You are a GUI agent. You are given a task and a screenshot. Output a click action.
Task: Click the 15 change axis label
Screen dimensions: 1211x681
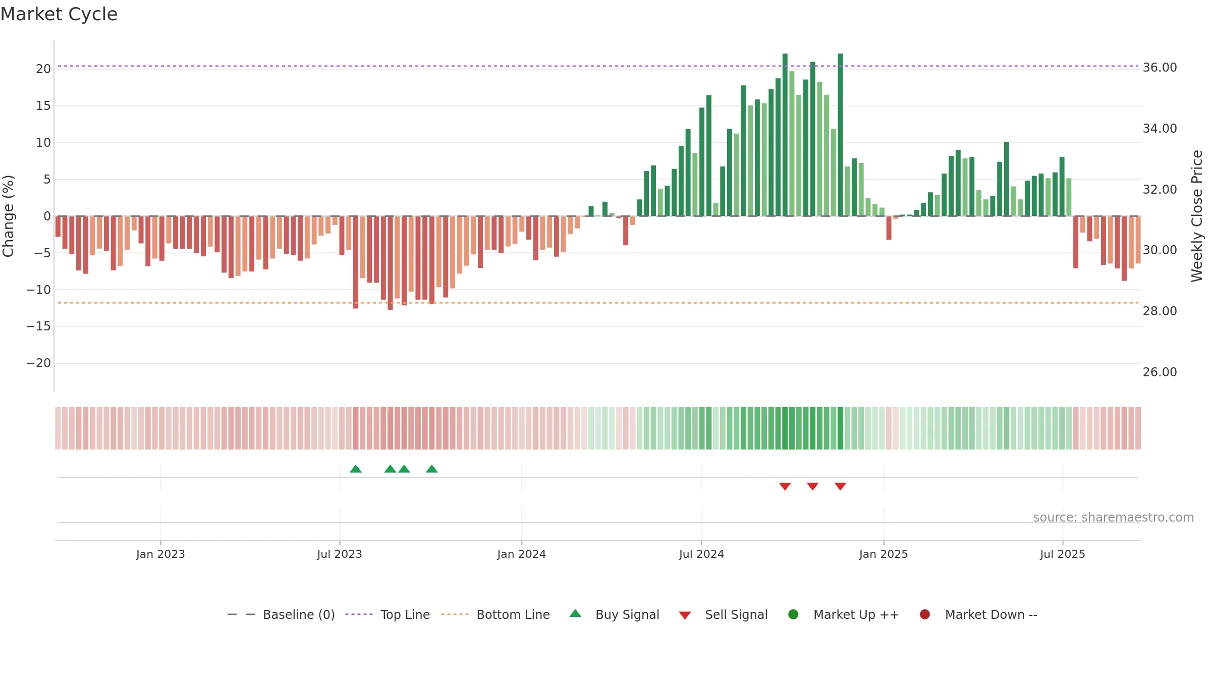[x=43, y=106]
